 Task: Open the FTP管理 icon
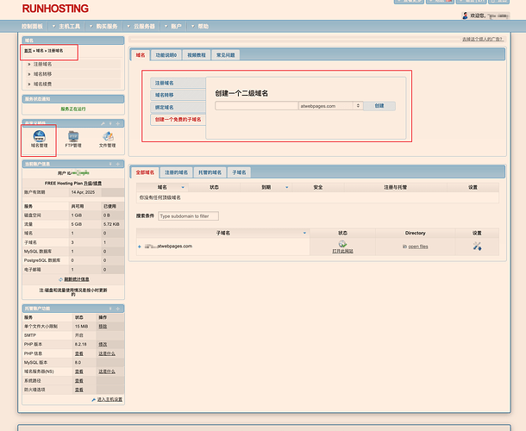coord(73,139)
